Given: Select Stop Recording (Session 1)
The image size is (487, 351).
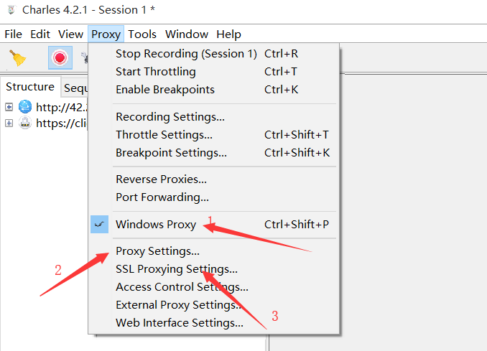Looking at the screenshot, I should 186,54.
